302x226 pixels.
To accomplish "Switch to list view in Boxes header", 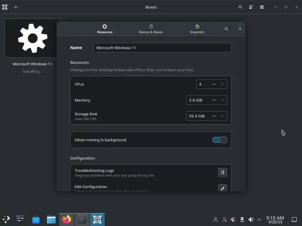I will click(251, 7).
